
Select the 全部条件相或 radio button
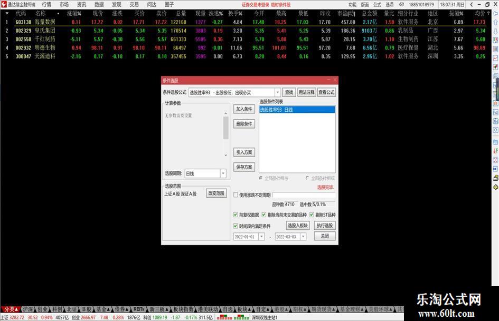point(307,178)
